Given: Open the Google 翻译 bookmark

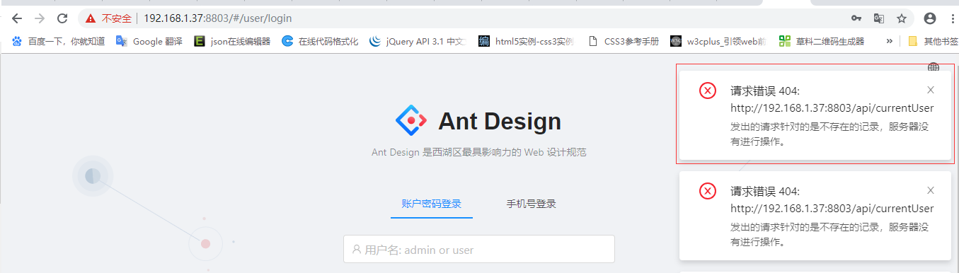Looking at the screenshot, I should [149, 41].
